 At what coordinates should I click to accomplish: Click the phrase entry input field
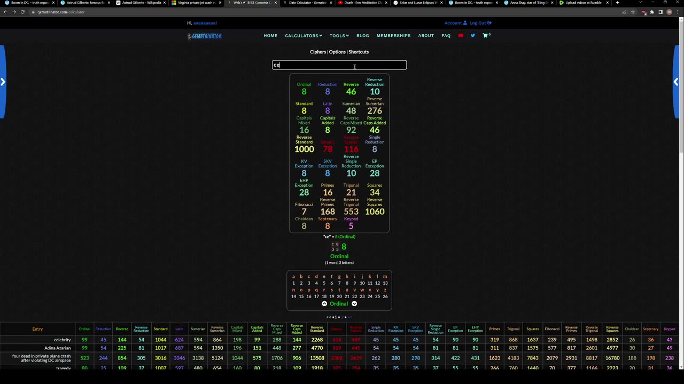point(339,65)
